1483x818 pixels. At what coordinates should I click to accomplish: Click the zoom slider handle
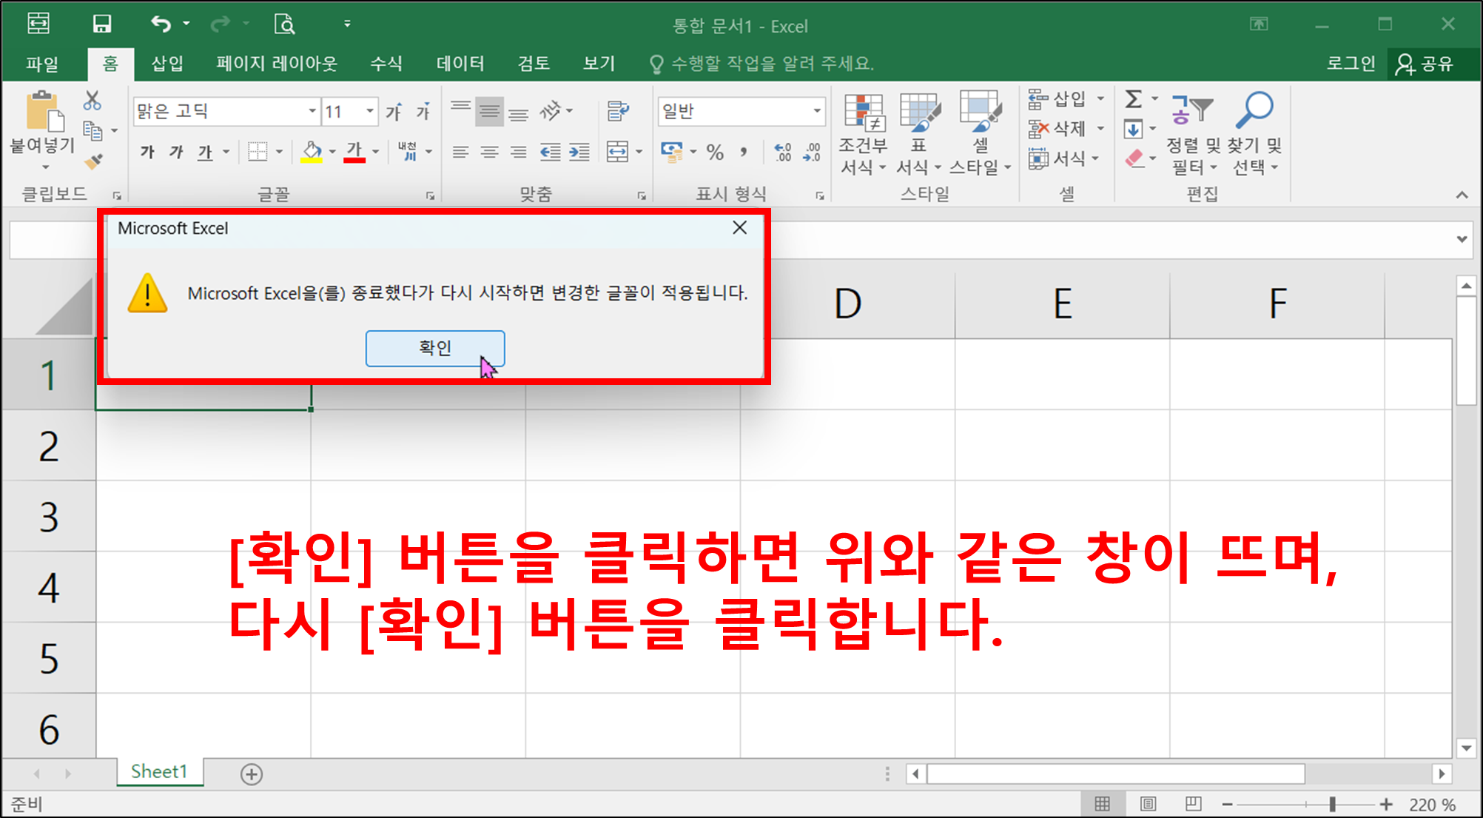click(1332, 804)
